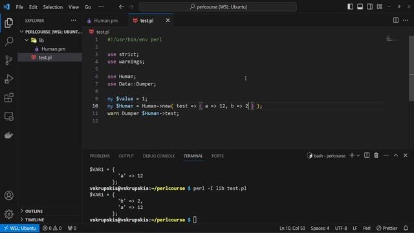Image resolution: width=414 pixels, height=233 pixels.
Task: Split the editor to the right
Action: 396,20
